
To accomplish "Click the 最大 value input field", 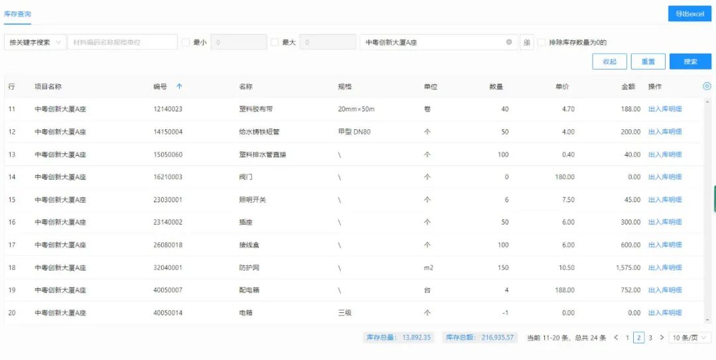I will 328,42.
